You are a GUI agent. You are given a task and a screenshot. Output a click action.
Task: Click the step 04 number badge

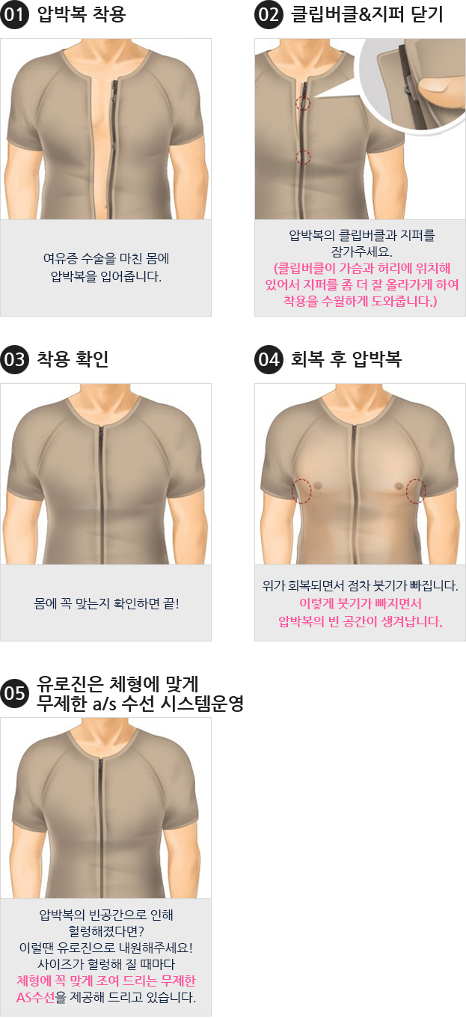click(x=269, y=359)
